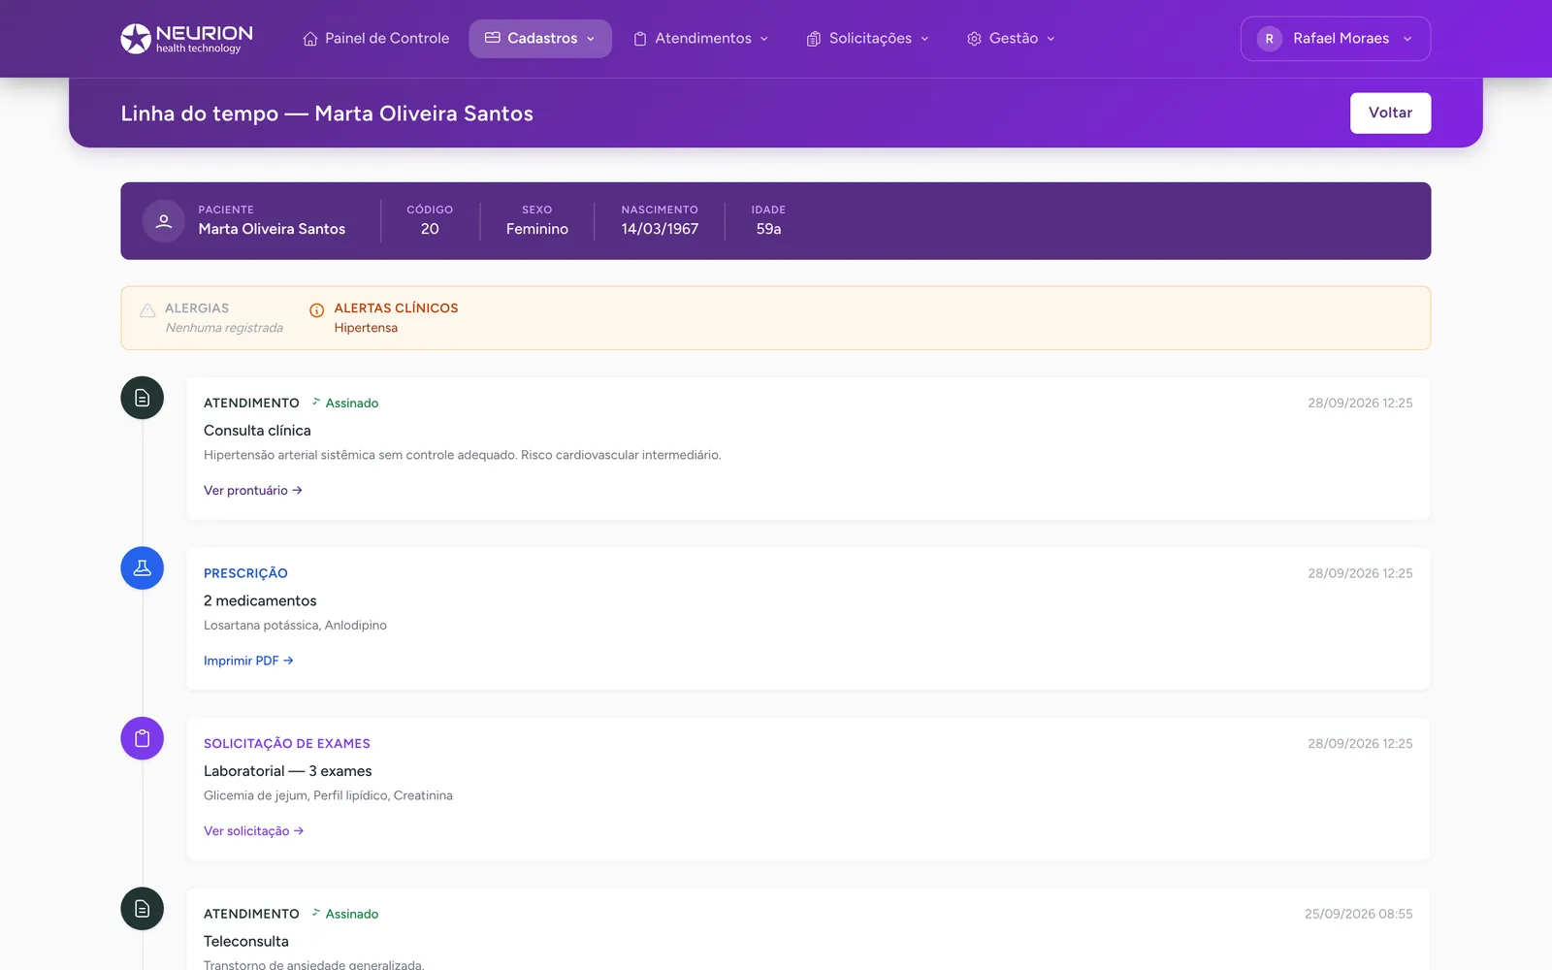
Task: Click the purple exames clipboard marker
Action: pos(142,738)
